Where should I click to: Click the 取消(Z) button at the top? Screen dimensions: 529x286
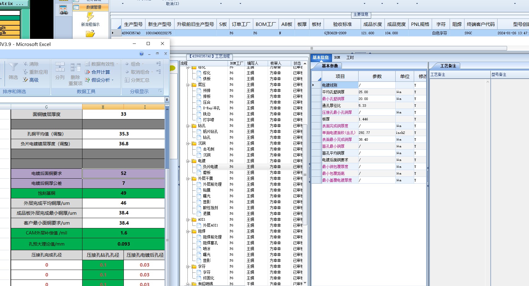click(173, 4)
